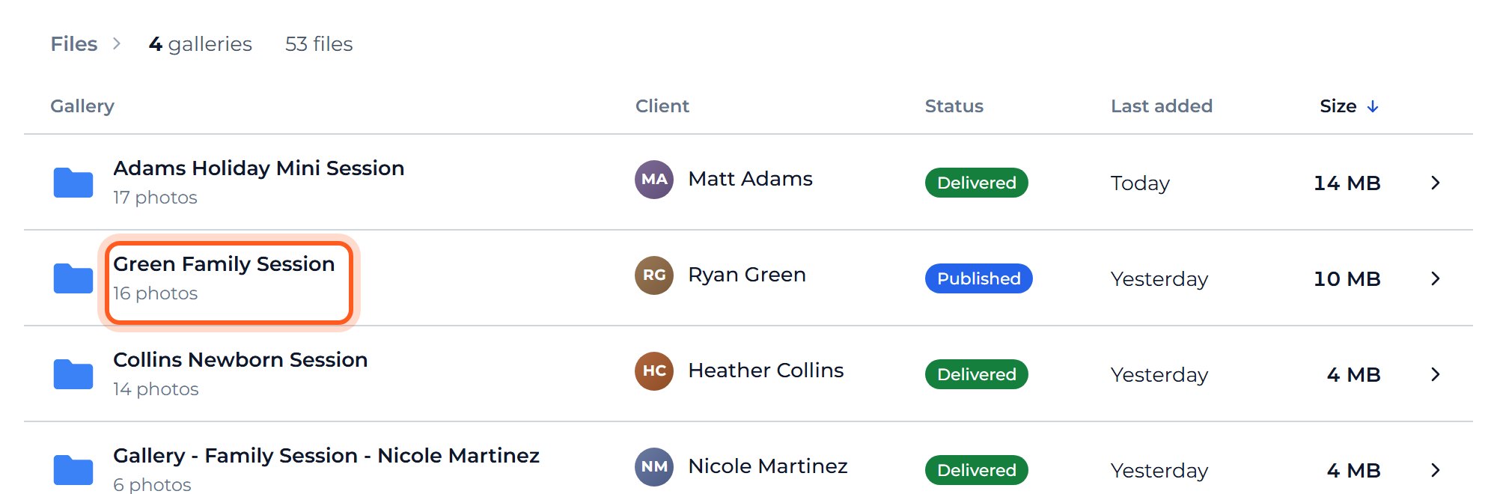Click the HC avatar for Heather Collins
The height and width of the screenshot is (494, 1497).
point(654,371)
